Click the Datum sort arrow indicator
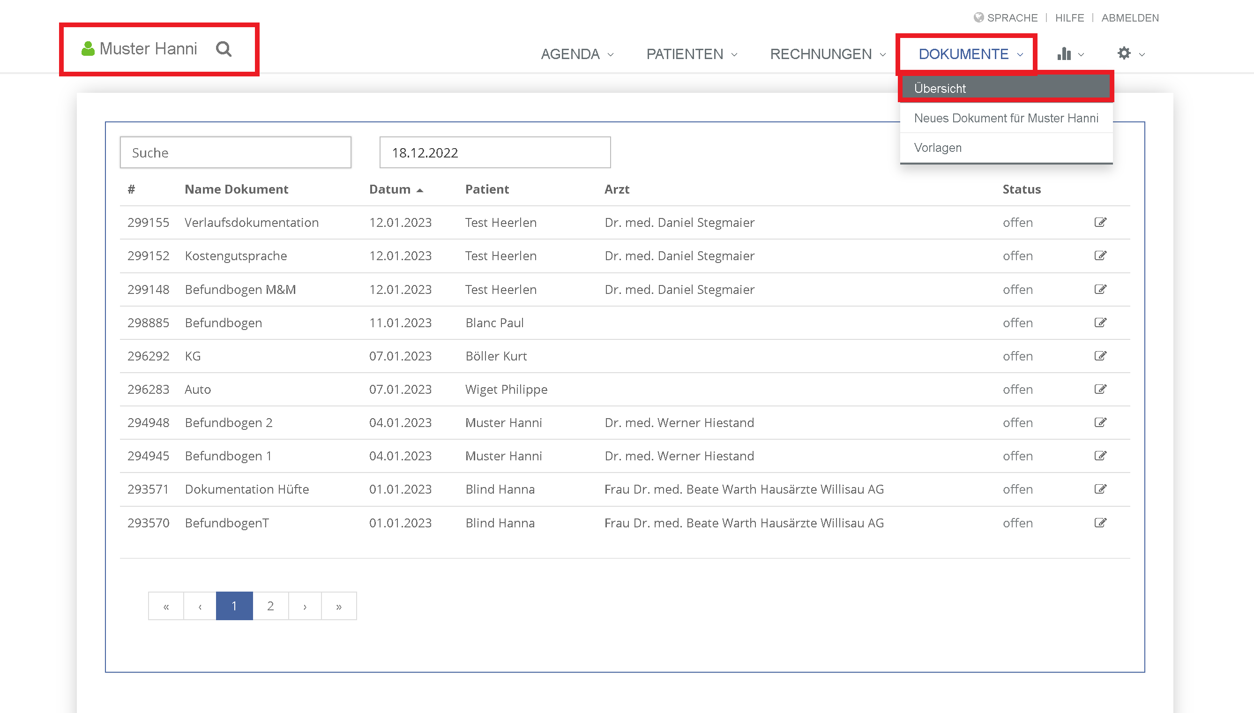The image size is (1254, 713). 419,190
